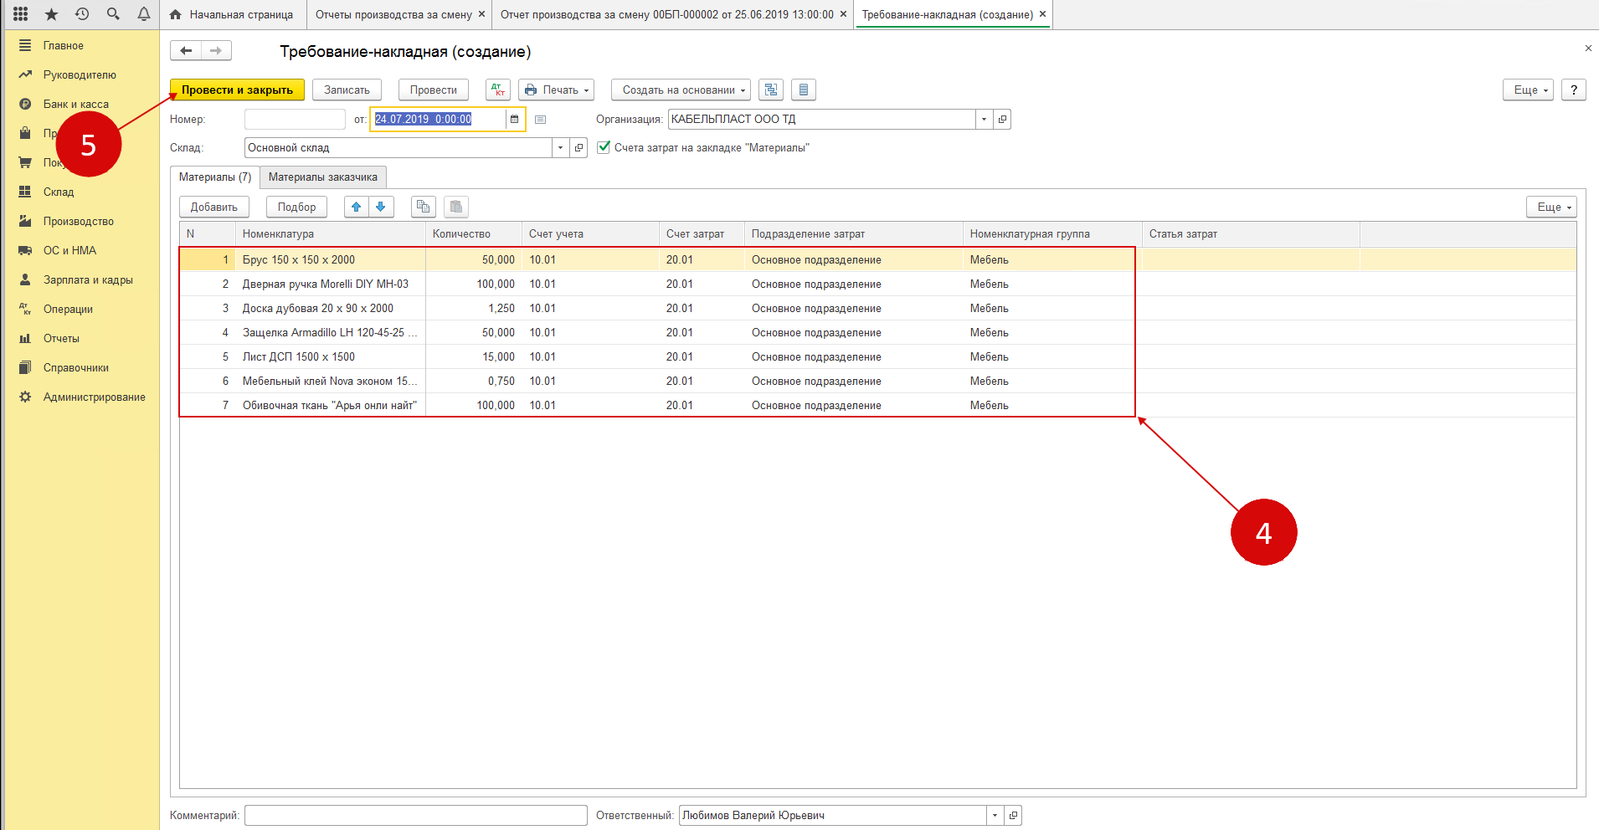This screenshot has width=1599, height=830.
Task: Move row up with blue arrow
Action: pyautogui.click(x=357, y=207)
